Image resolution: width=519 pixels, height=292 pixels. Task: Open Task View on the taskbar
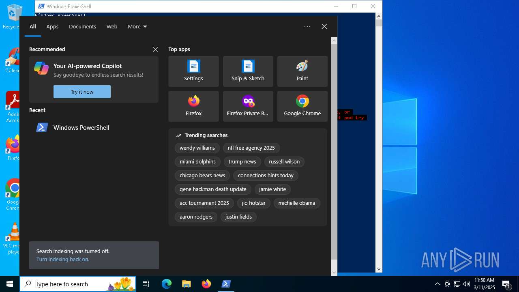[146, 284]
